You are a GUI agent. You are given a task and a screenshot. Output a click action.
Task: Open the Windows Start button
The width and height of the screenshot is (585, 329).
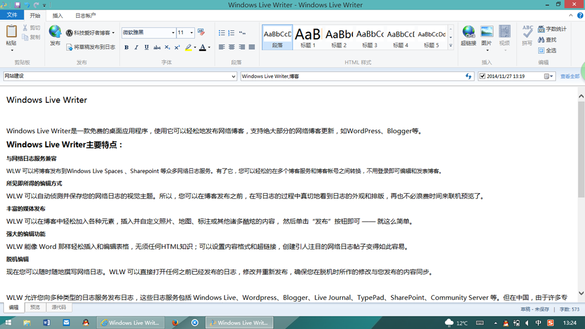pyautogui.click(x=8, y=323)
